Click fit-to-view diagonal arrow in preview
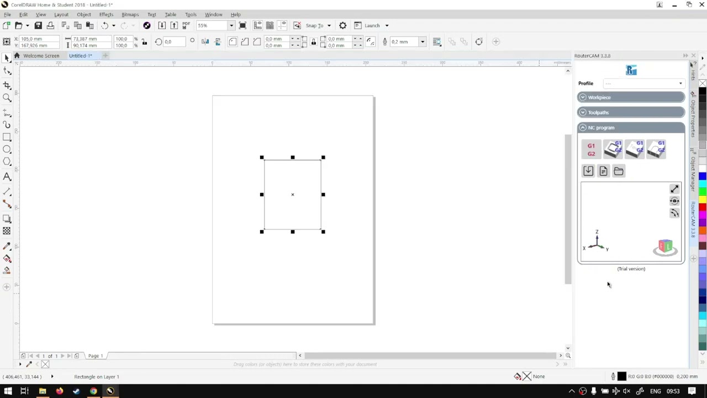Viewport: 707px width, 398px height. coord(674,190)
